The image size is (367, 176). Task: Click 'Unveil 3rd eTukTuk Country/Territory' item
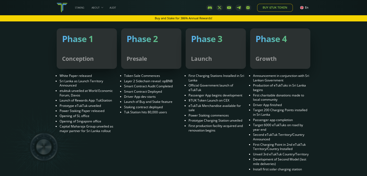[x=281, y=154]
